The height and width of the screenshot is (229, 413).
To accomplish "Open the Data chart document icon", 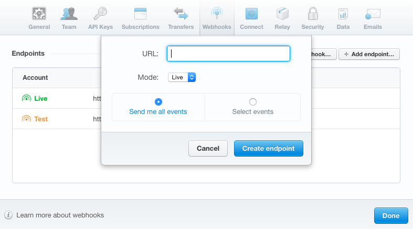I will coord(343,14).
